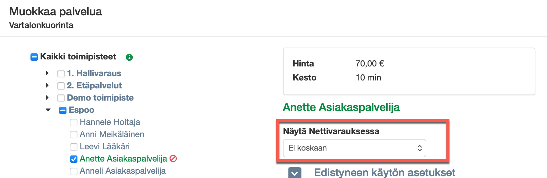547x178 pixels.
Task: Uncheck the Anette Asiakaspalvelija checkbox
Action: click(74, 159)
